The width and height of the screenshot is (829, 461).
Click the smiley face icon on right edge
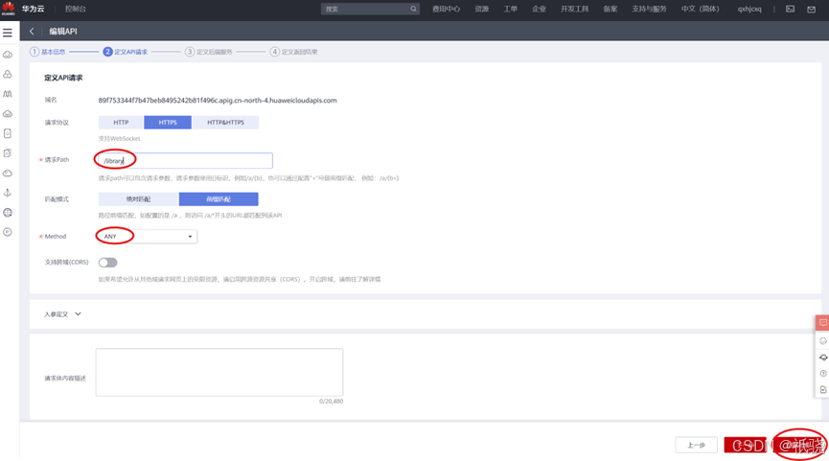point(823,341)
